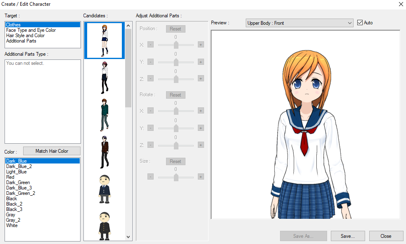Open the Preview view dropdown

[299, 23]
